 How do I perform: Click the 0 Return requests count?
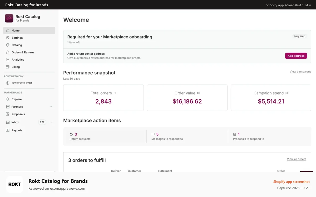pyautogui.click(x=76, y=134)
